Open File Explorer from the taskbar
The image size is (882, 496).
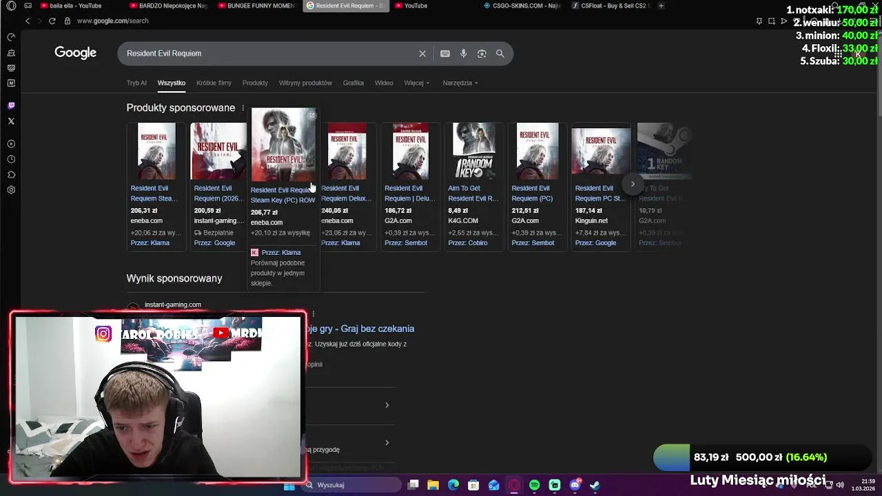[433, 485]
